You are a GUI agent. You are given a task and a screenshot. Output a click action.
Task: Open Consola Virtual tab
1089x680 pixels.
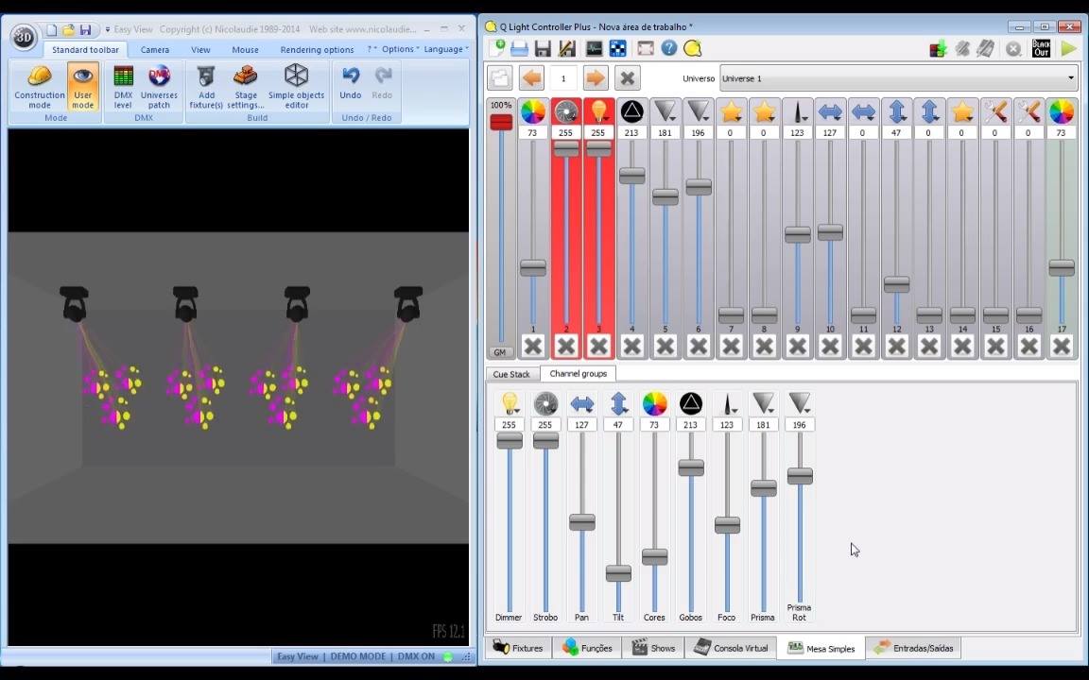point(731,648)
